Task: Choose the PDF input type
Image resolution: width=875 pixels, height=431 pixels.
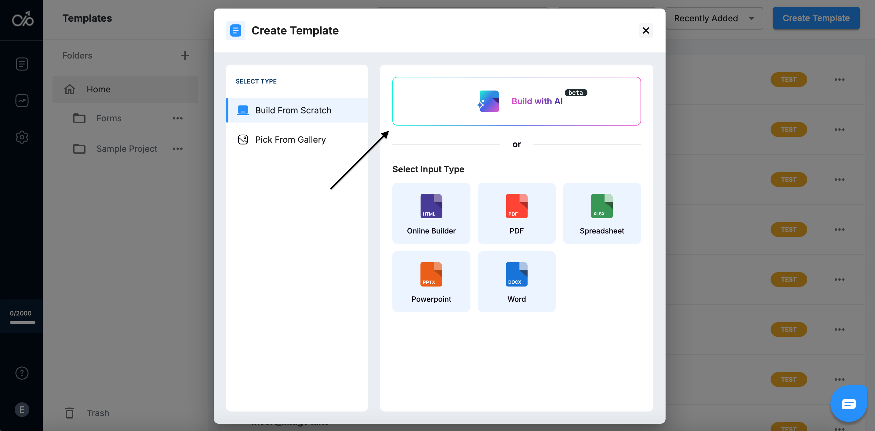Action: (516, 213)
